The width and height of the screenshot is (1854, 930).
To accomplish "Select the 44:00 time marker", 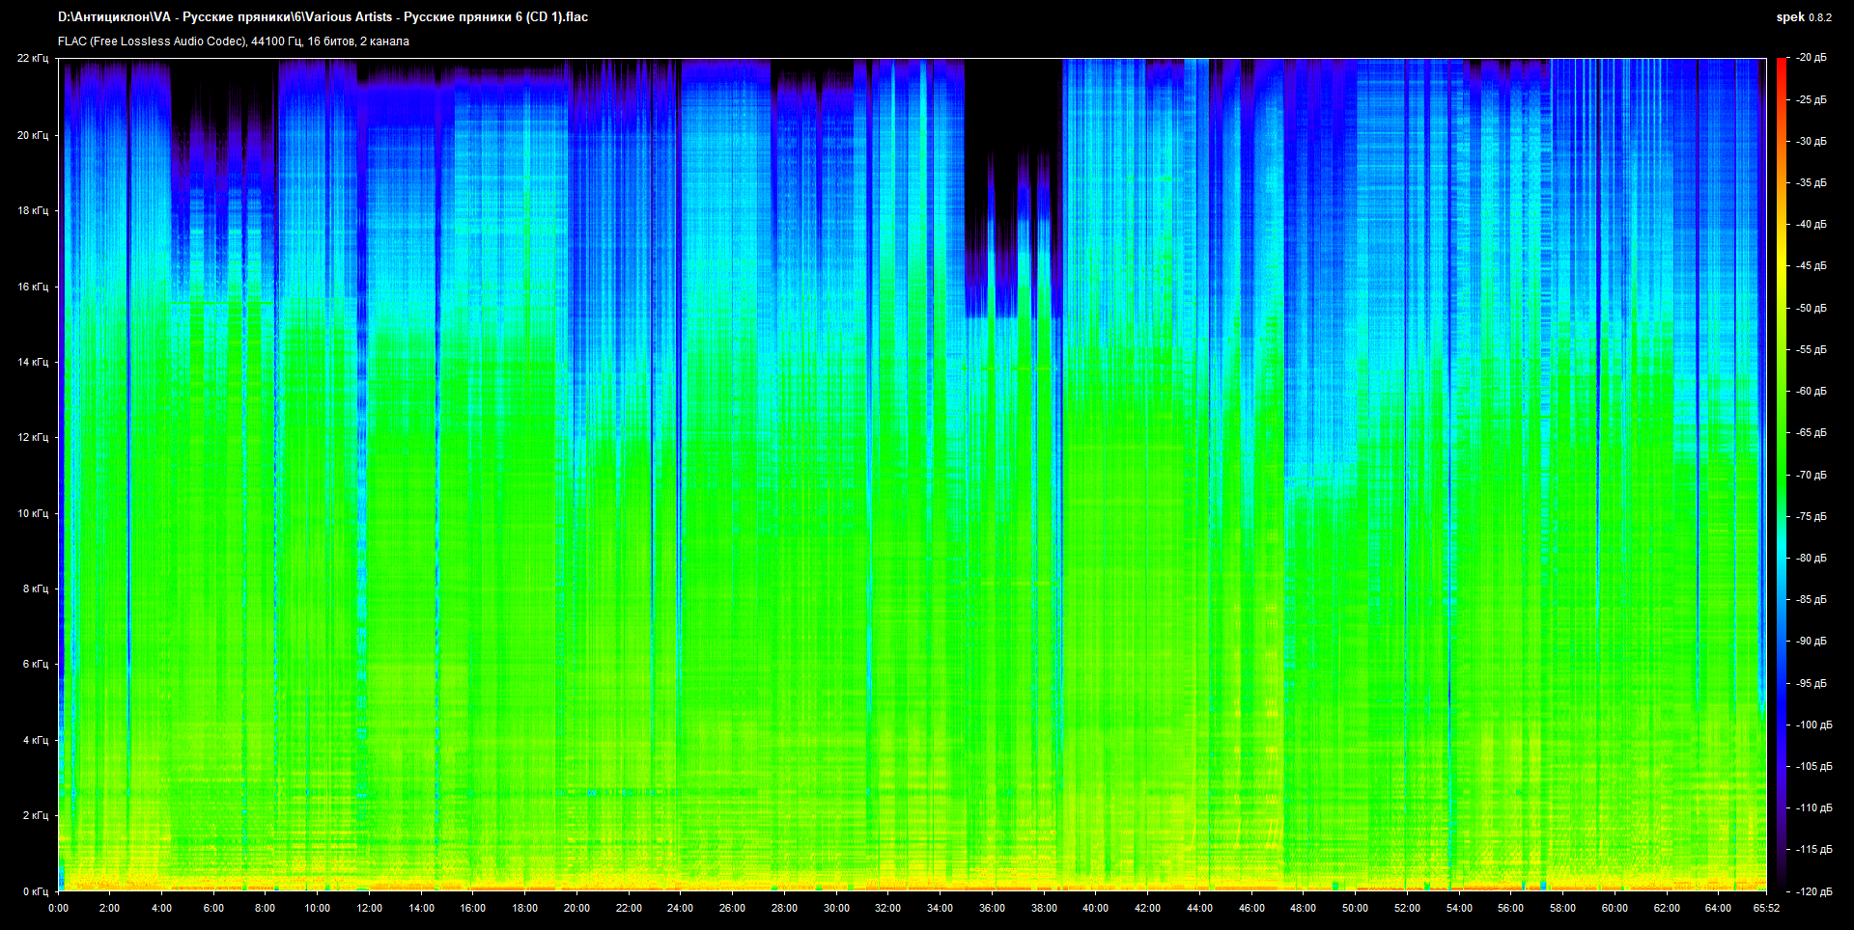I will click(1199, 908).
